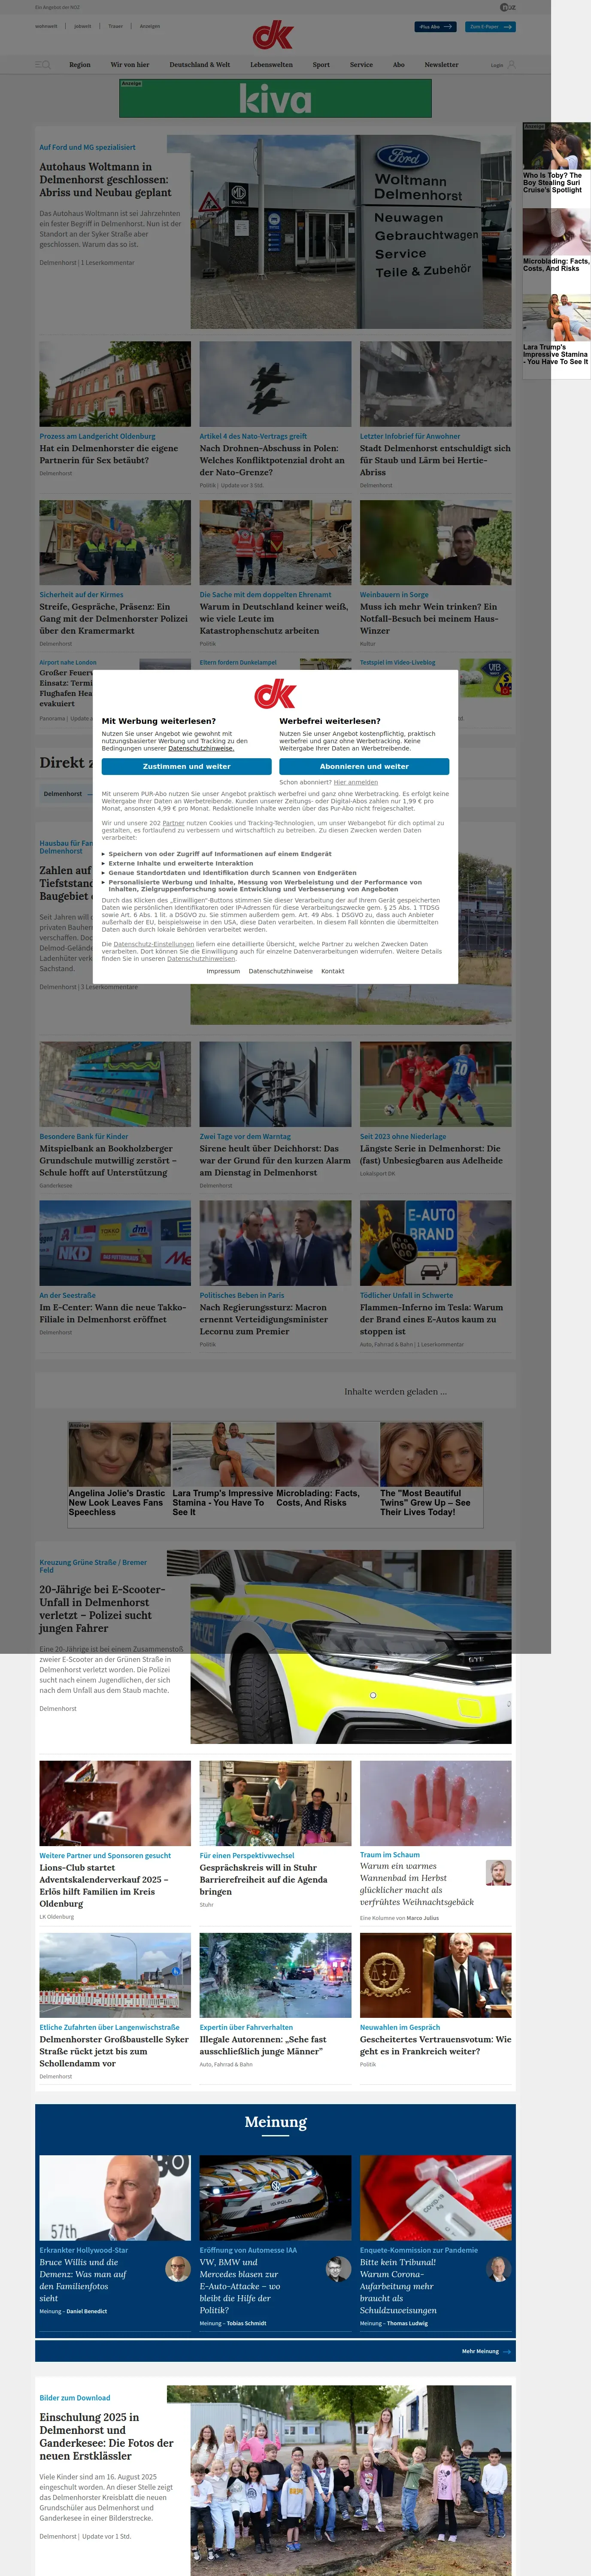Open 'Nach Regierungssturz: Macron ernennt' article
Screen dimensions: 591x2576
pyautogui.click(x=264, y=1318)
